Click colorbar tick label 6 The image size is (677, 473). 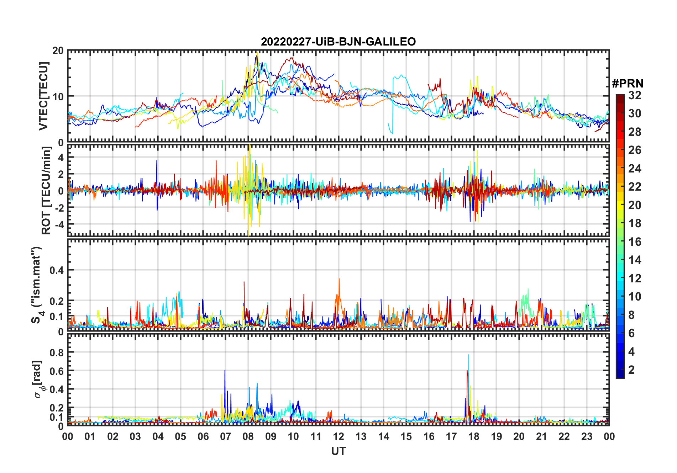click(631, 333)
